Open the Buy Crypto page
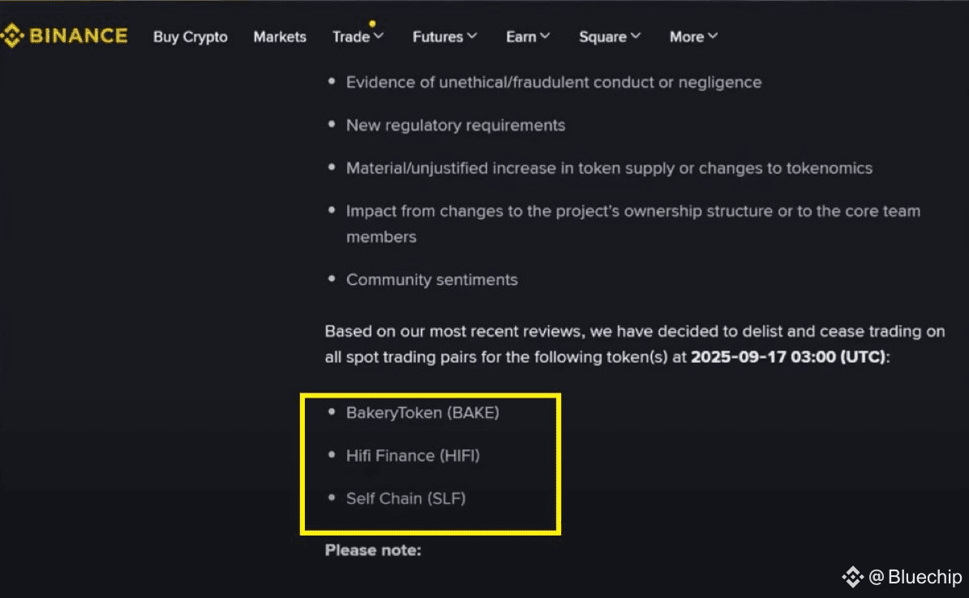The height and width of the screenshot is (598, 969). point(191,37)
